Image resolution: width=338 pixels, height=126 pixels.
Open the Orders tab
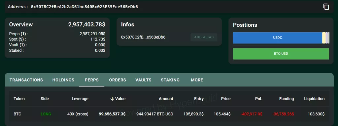118,80
